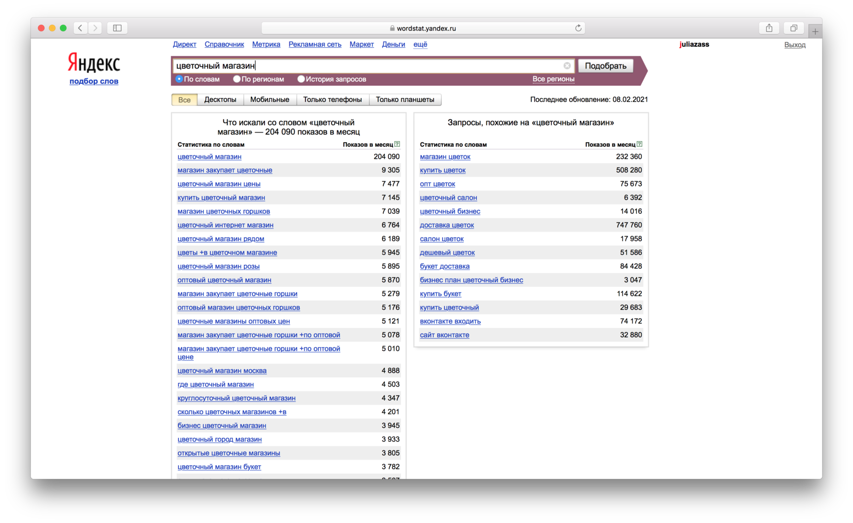Open similar query магазин цветок
This screenshot has height=523, width=853.
[445, 156]
